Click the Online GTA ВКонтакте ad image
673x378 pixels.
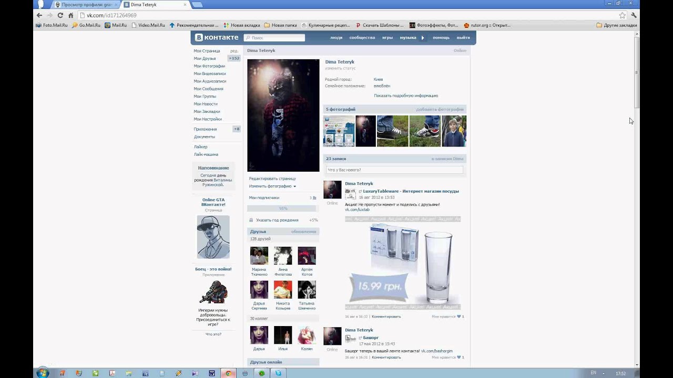tap(213, 237)
